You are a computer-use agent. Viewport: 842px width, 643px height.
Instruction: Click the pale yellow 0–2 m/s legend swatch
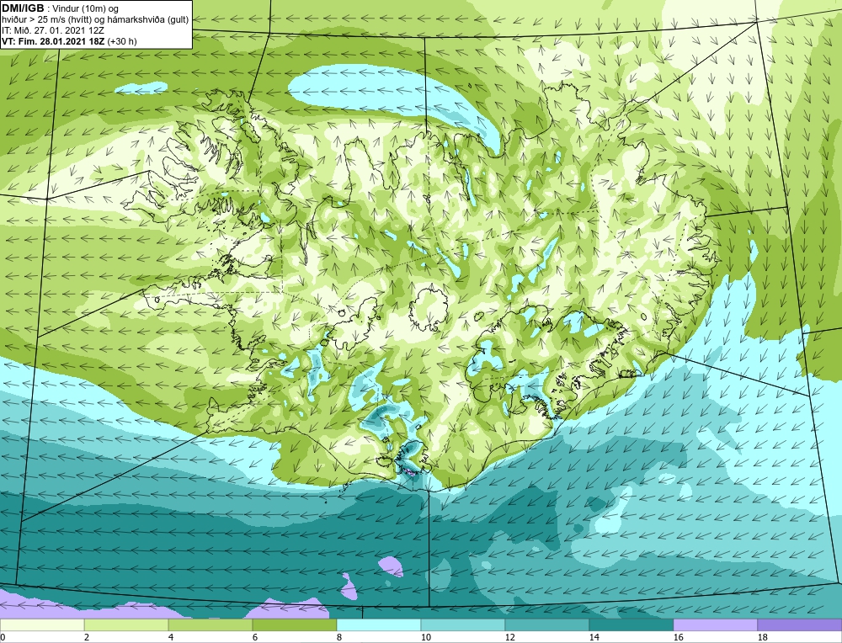coord(42,625)
